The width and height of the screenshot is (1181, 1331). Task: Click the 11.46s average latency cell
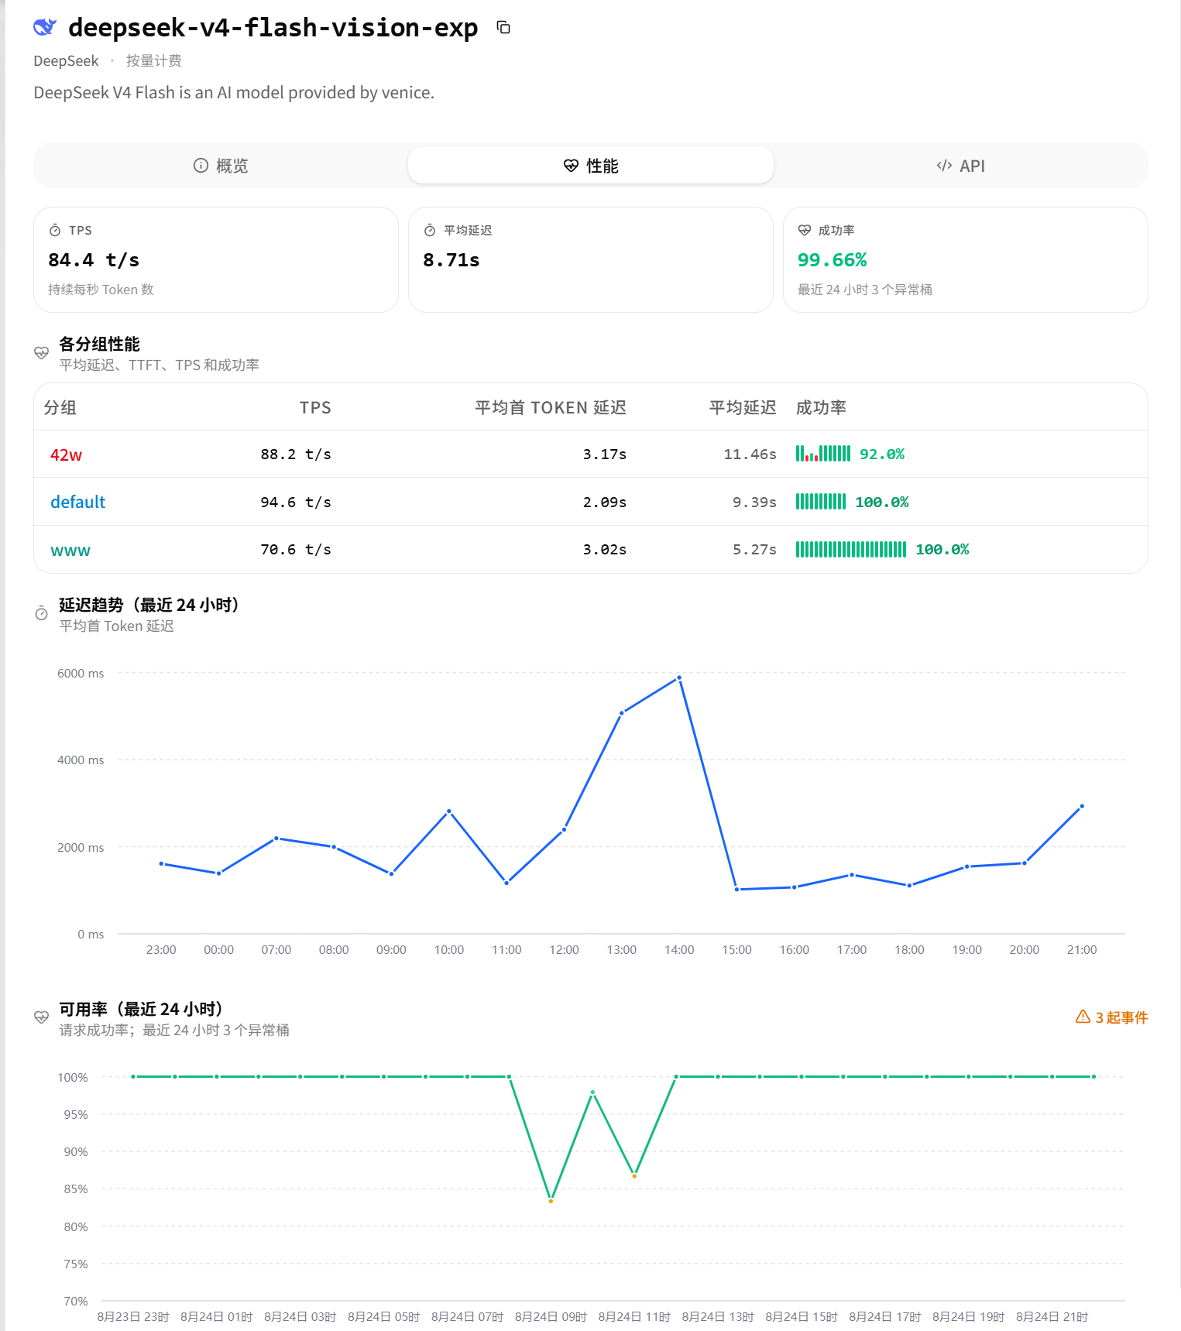pos(750,455)
